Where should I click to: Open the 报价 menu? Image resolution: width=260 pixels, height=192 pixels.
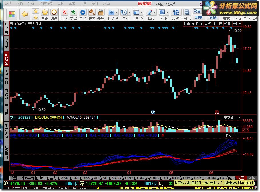coord(19,3)
